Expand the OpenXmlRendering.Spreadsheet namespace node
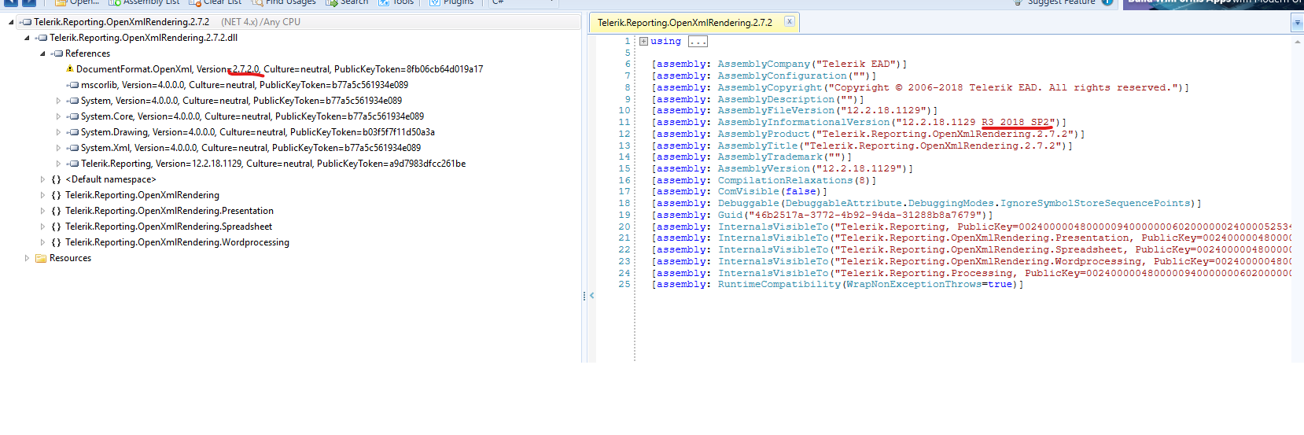The height and width of the screenshot is (435, 1304). tap(42, 227)
